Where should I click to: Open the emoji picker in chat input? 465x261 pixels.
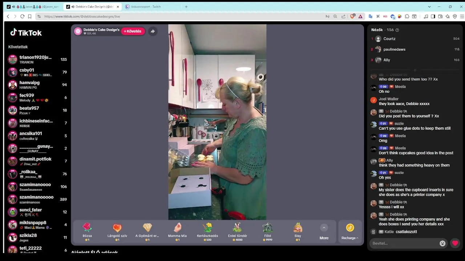pos(442,244)
